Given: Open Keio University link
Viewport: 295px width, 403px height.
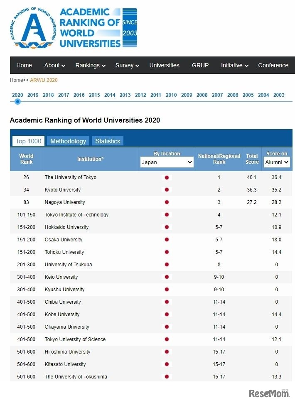Looking at the screenshot, I should [61, 277].
